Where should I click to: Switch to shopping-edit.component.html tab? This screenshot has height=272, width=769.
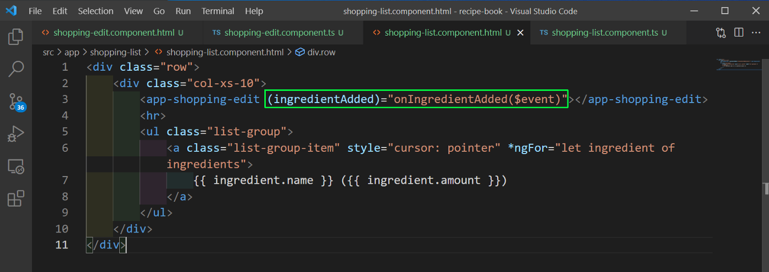[118, 33]
